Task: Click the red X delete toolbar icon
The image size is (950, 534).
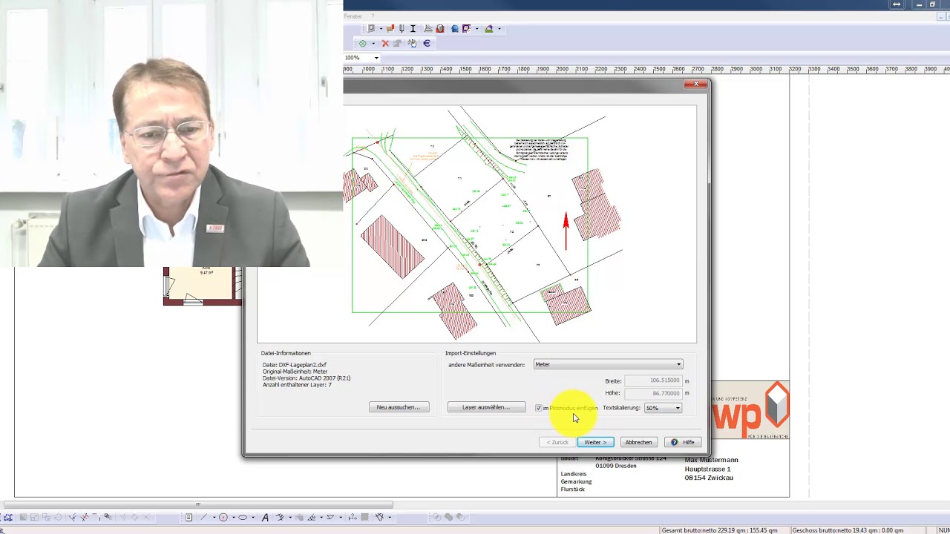Action: [385, 43]
